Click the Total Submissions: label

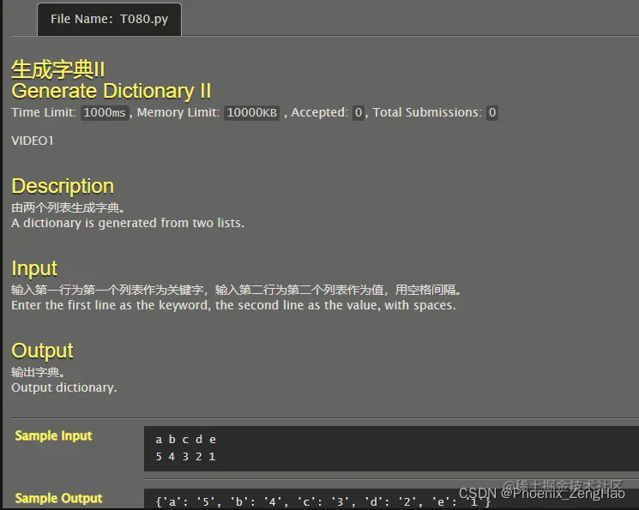tap(427, 112)
